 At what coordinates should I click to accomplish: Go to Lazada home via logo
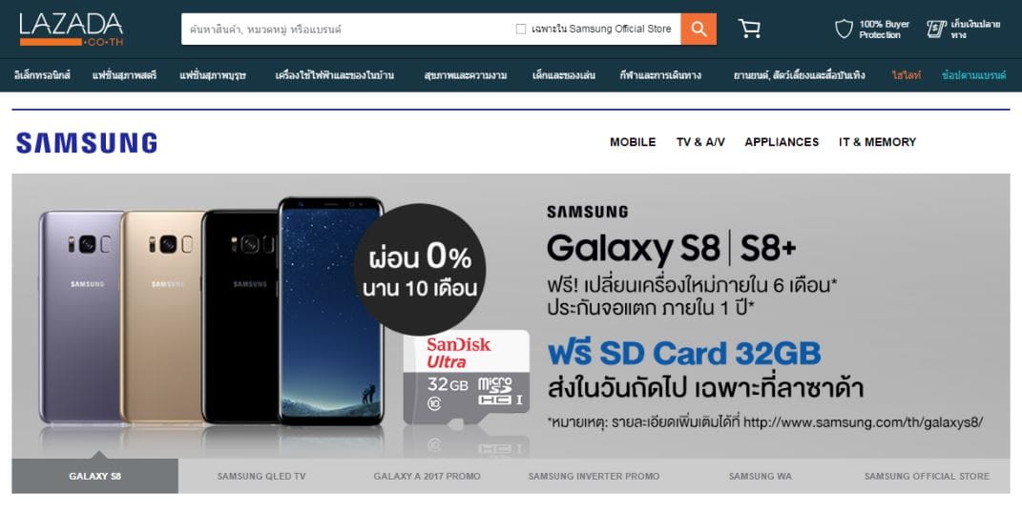(x=71, y=30)
